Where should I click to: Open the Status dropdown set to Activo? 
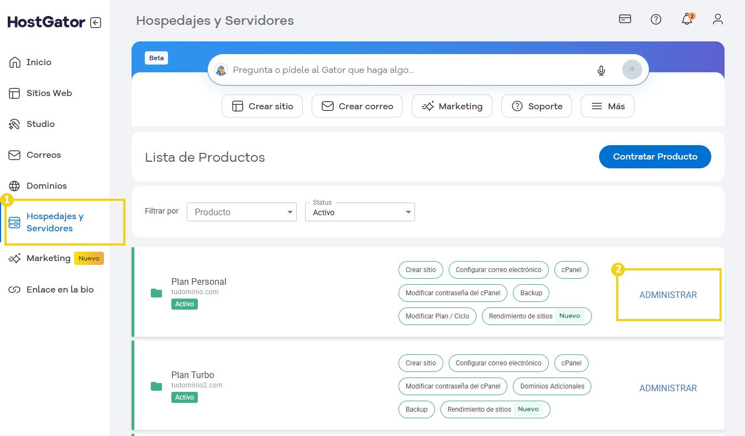tap(360, 212)
